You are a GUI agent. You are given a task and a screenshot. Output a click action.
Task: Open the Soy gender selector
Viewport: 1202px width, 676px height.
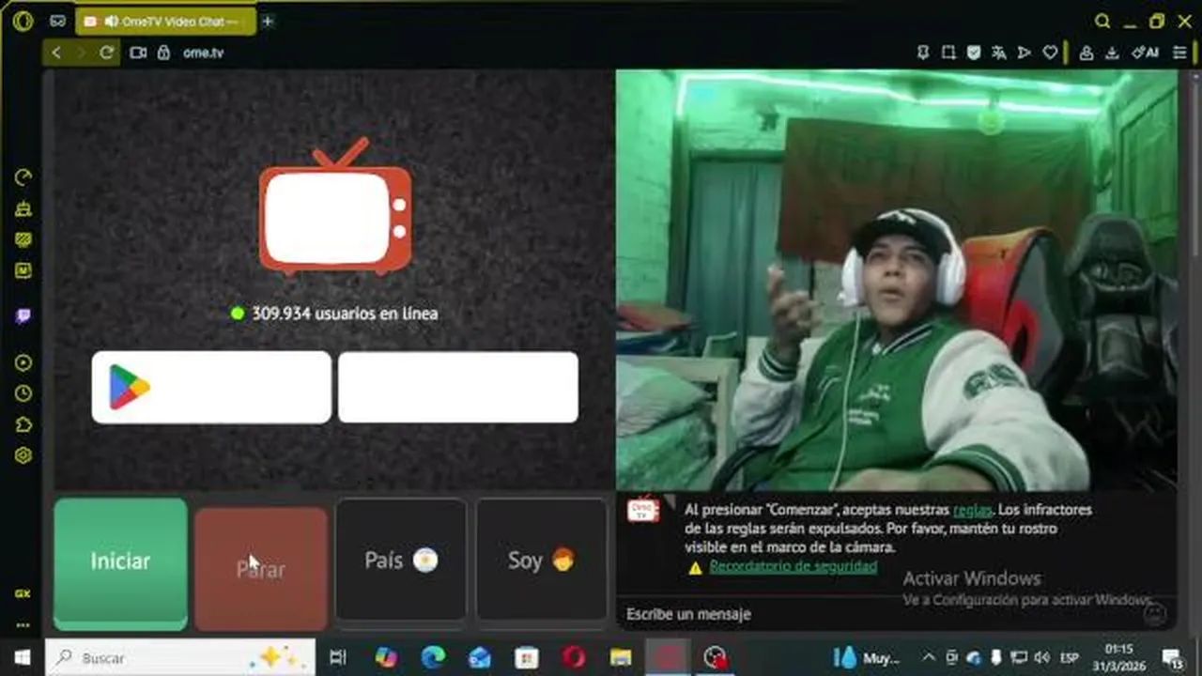click(x=541, y=561)
